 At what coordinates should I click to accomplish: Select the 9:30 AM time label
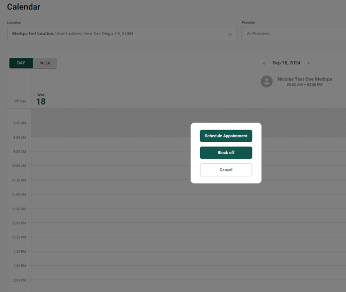[x=20, y=151]
